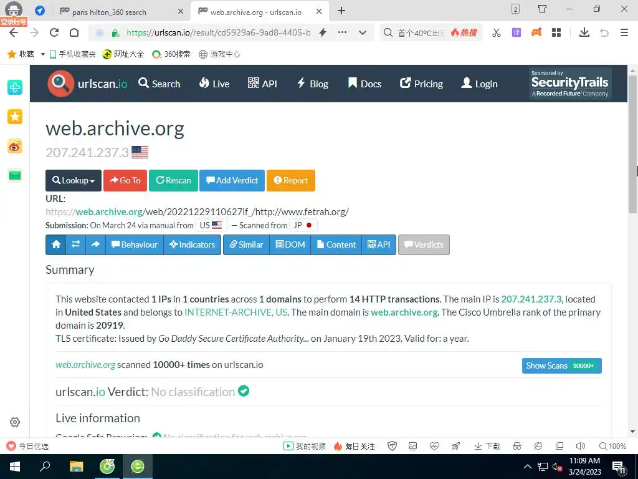Open the browser home page icon
The width and height of the screenshot is (638, 479).
[74, 32]
